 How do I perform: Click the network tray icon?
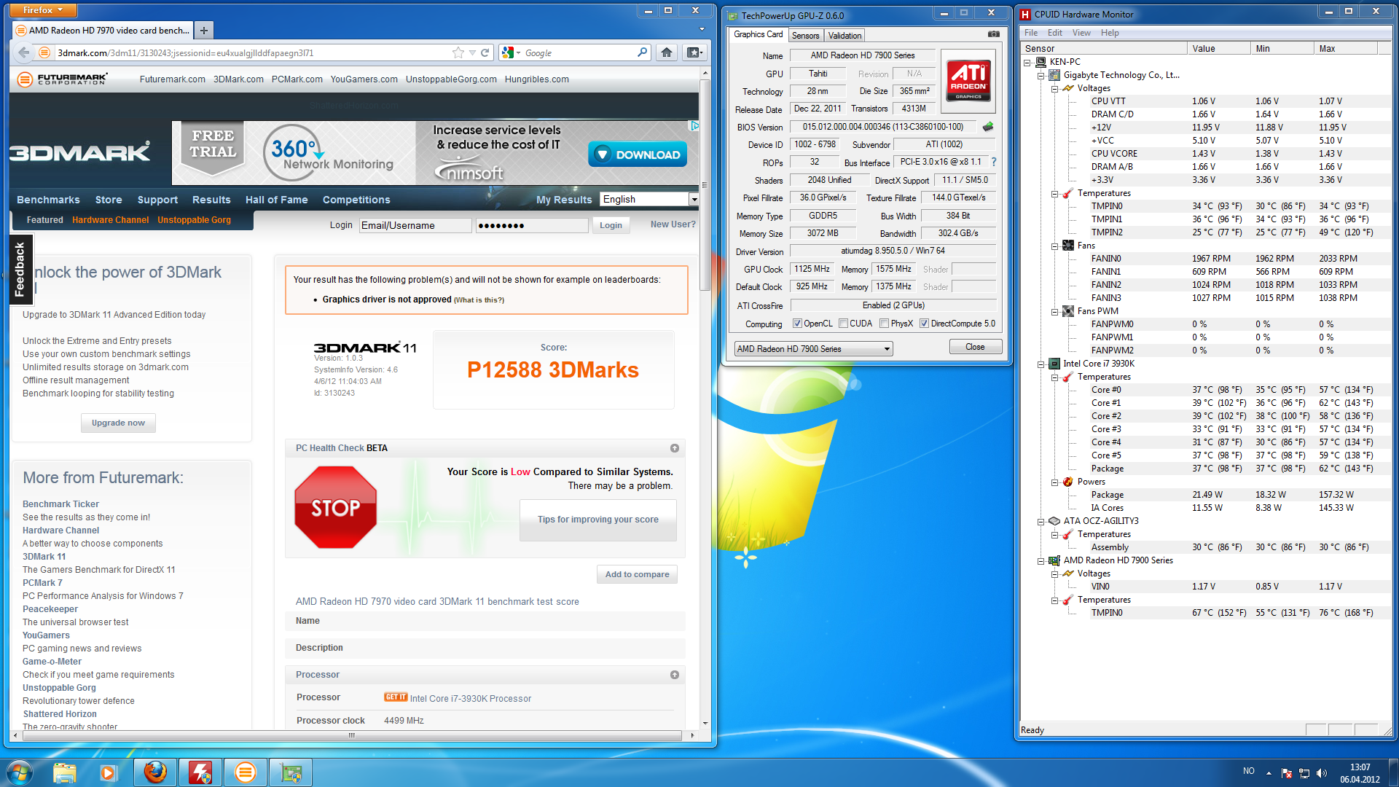(x=1304, y=773)
